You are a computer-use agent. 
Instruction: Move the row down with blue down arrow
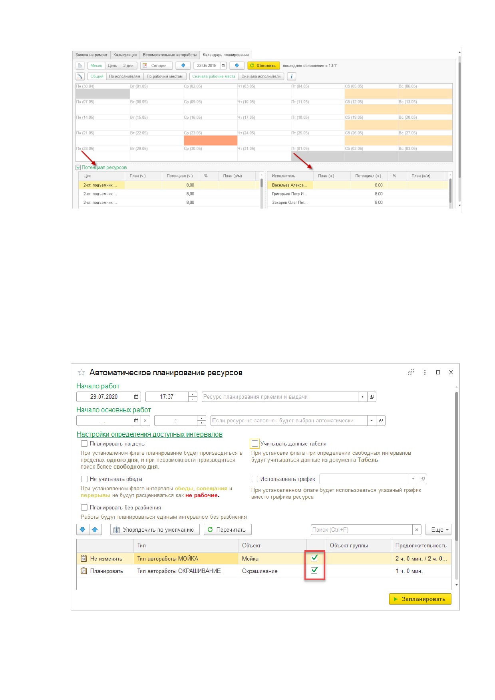[83, 530]
